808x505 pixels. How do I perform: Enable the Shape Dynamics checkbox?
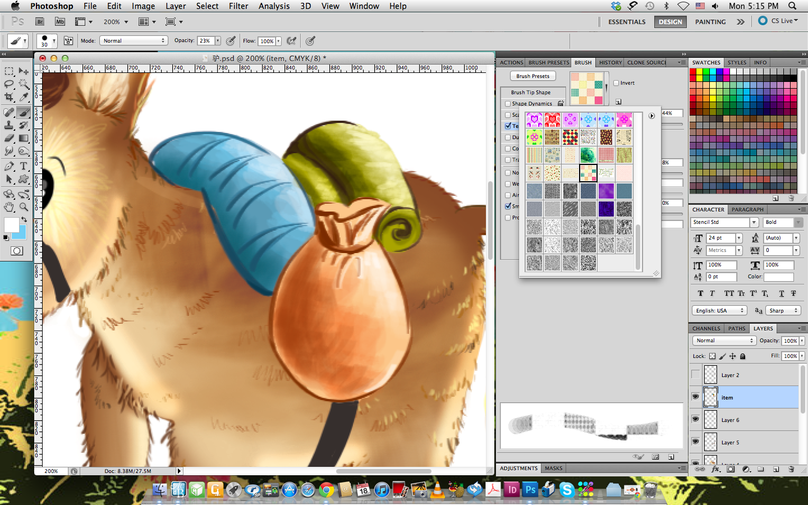click(508, 104)
